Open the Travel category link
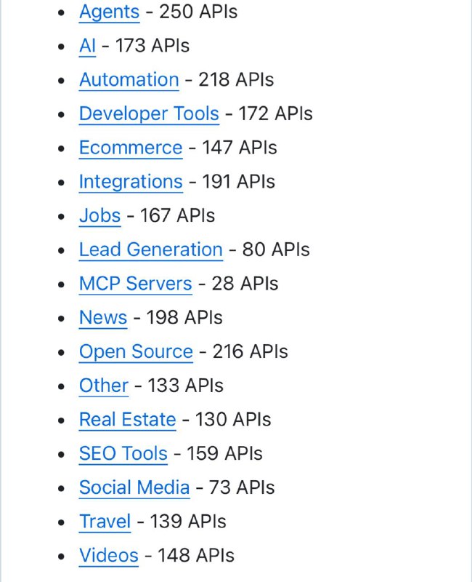 (105, 522)
